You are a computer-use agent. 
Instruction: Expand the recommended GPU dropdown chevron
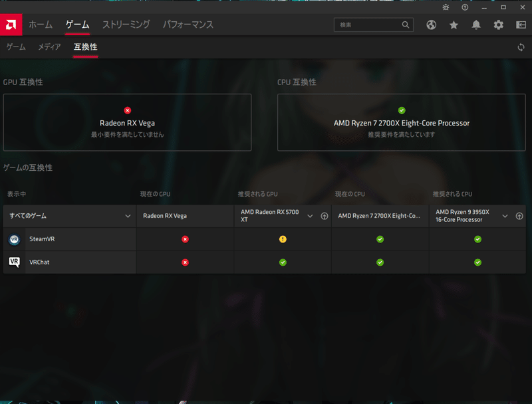click(310, 216)
